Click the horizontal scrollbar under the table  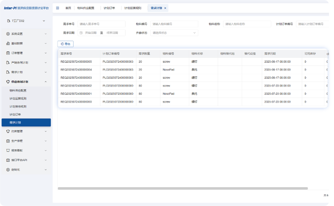(183, 188)
